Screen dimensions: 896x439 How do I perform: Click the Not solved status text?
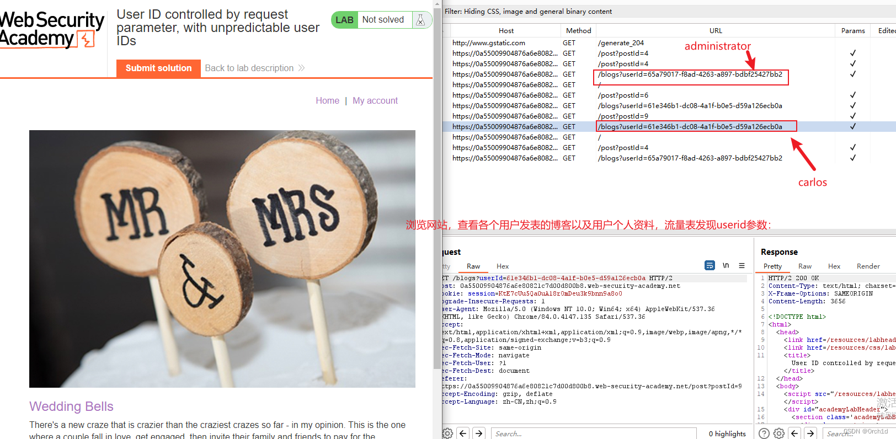383,20
